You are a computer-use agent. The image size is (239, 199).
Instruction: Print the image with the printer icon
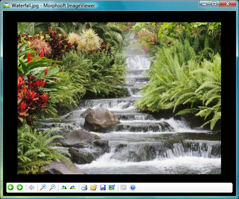tap(84, 187)
